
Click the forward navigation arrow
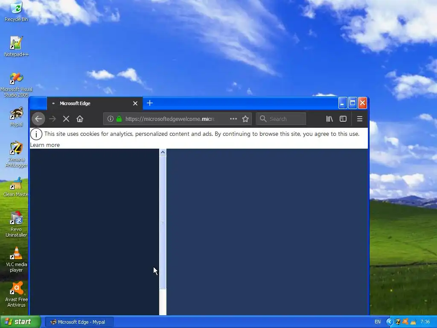click(x=52, y=119)
